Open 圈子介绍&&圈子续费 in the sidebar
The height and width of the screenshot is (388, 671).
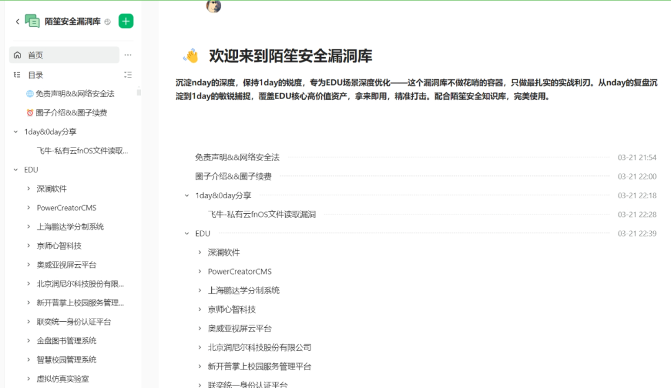71,113
